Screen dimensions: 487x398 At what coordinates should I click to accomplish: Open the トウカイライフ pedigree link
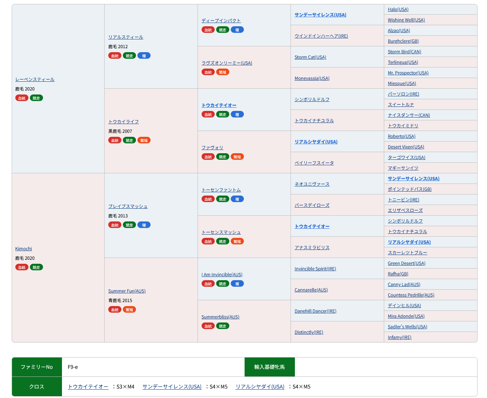124,122
